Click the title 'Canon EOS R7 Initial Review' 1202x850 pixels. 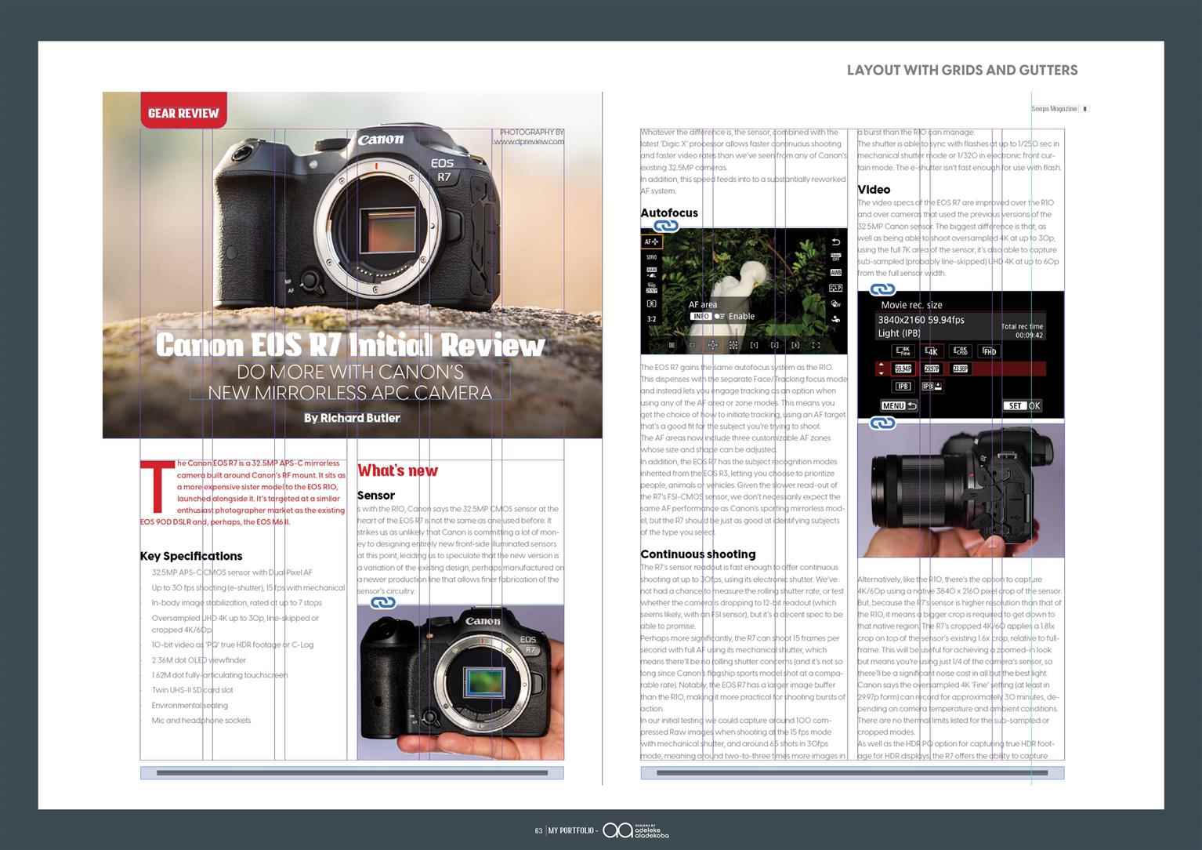350,345
